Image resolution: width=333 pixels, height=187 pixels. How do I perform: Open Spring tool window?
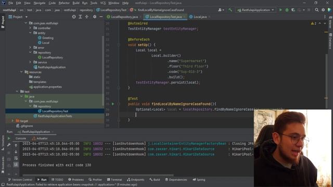(x=199, y=180)
